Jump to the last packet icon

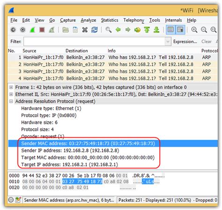click(x=156, y=30)
